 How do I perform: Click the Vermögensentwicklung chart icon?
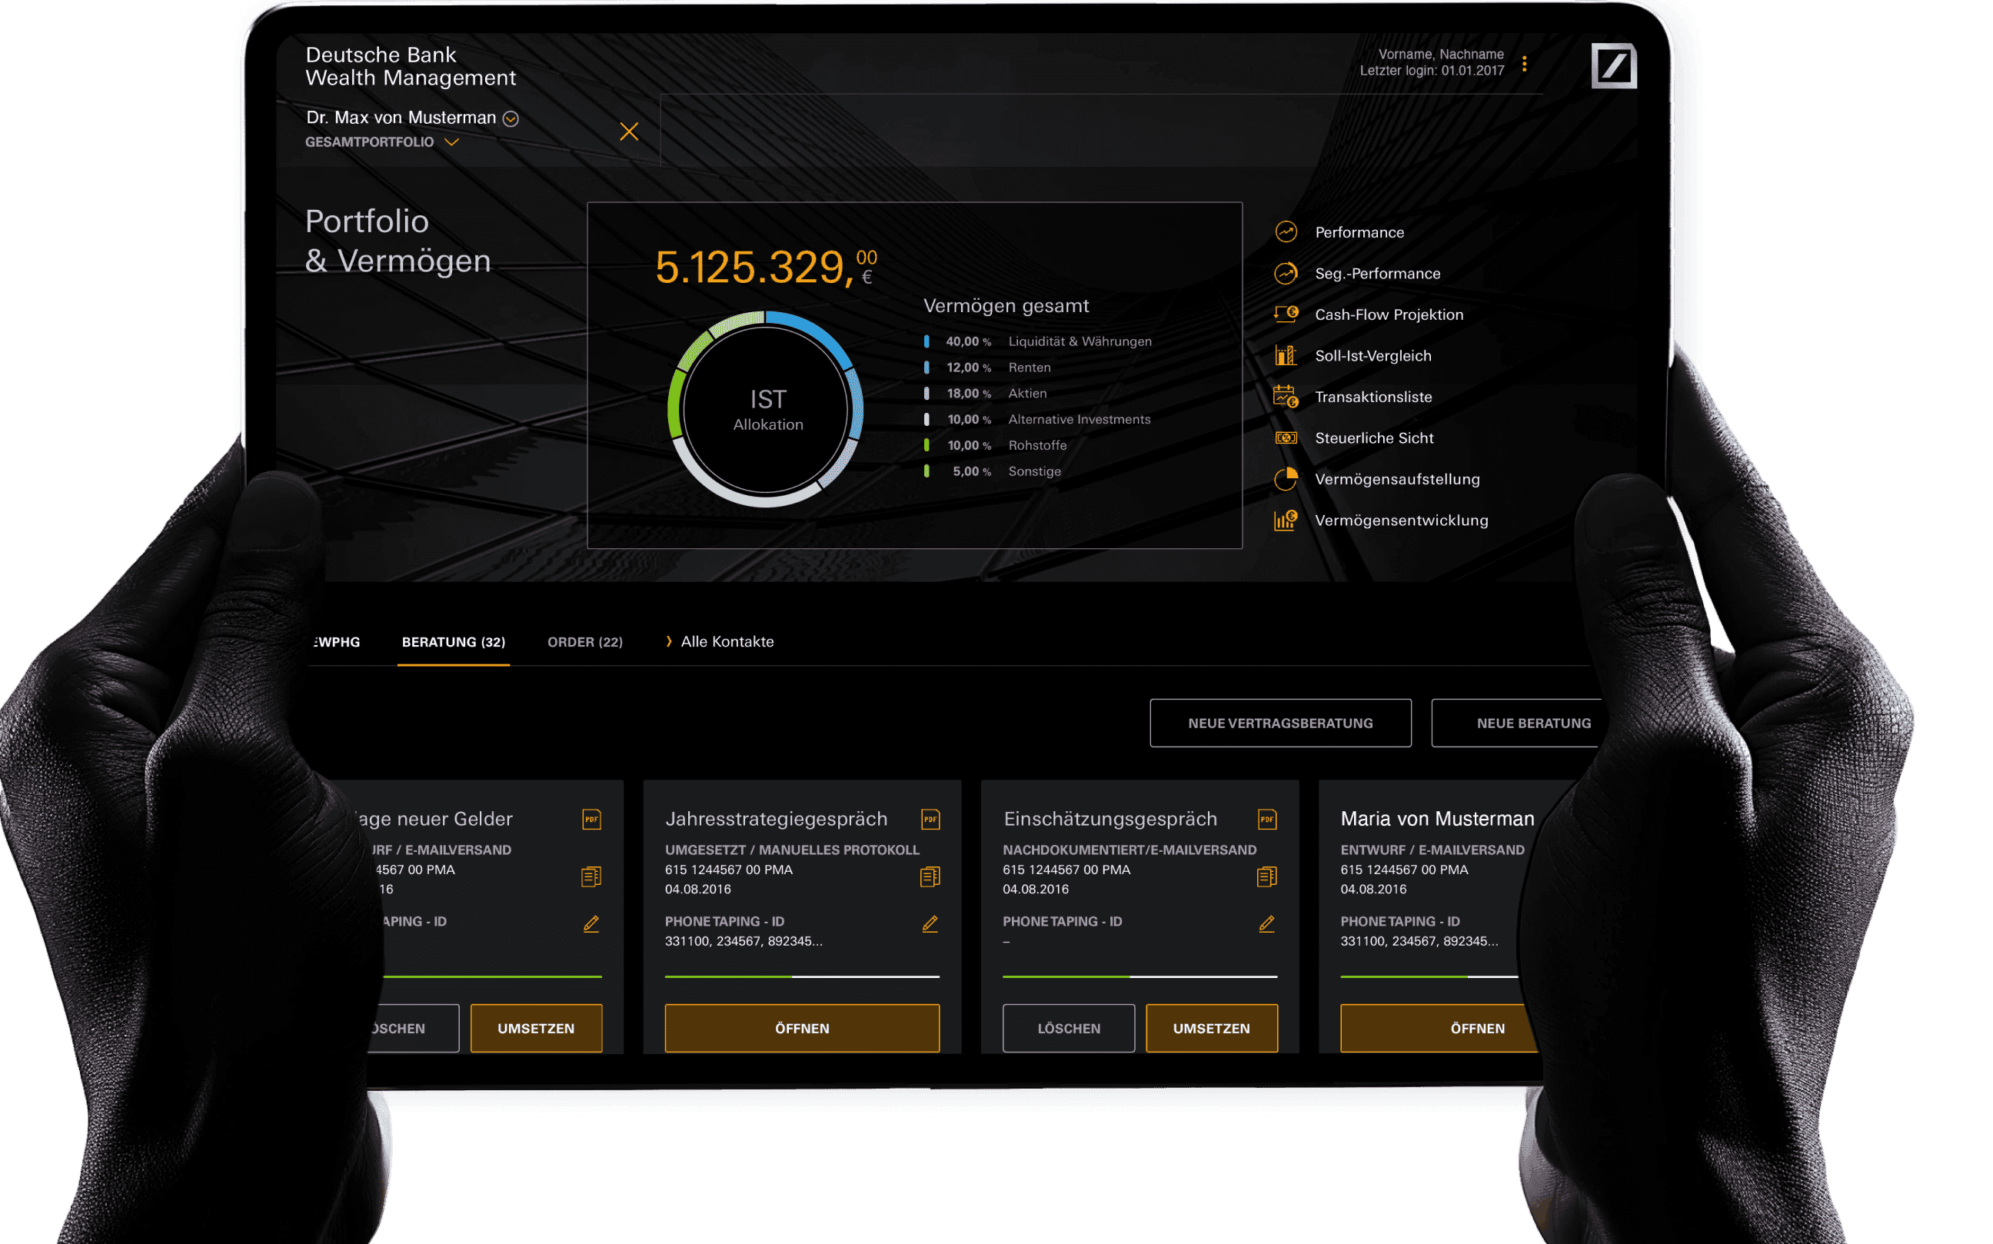click(x=1286, y=520)
